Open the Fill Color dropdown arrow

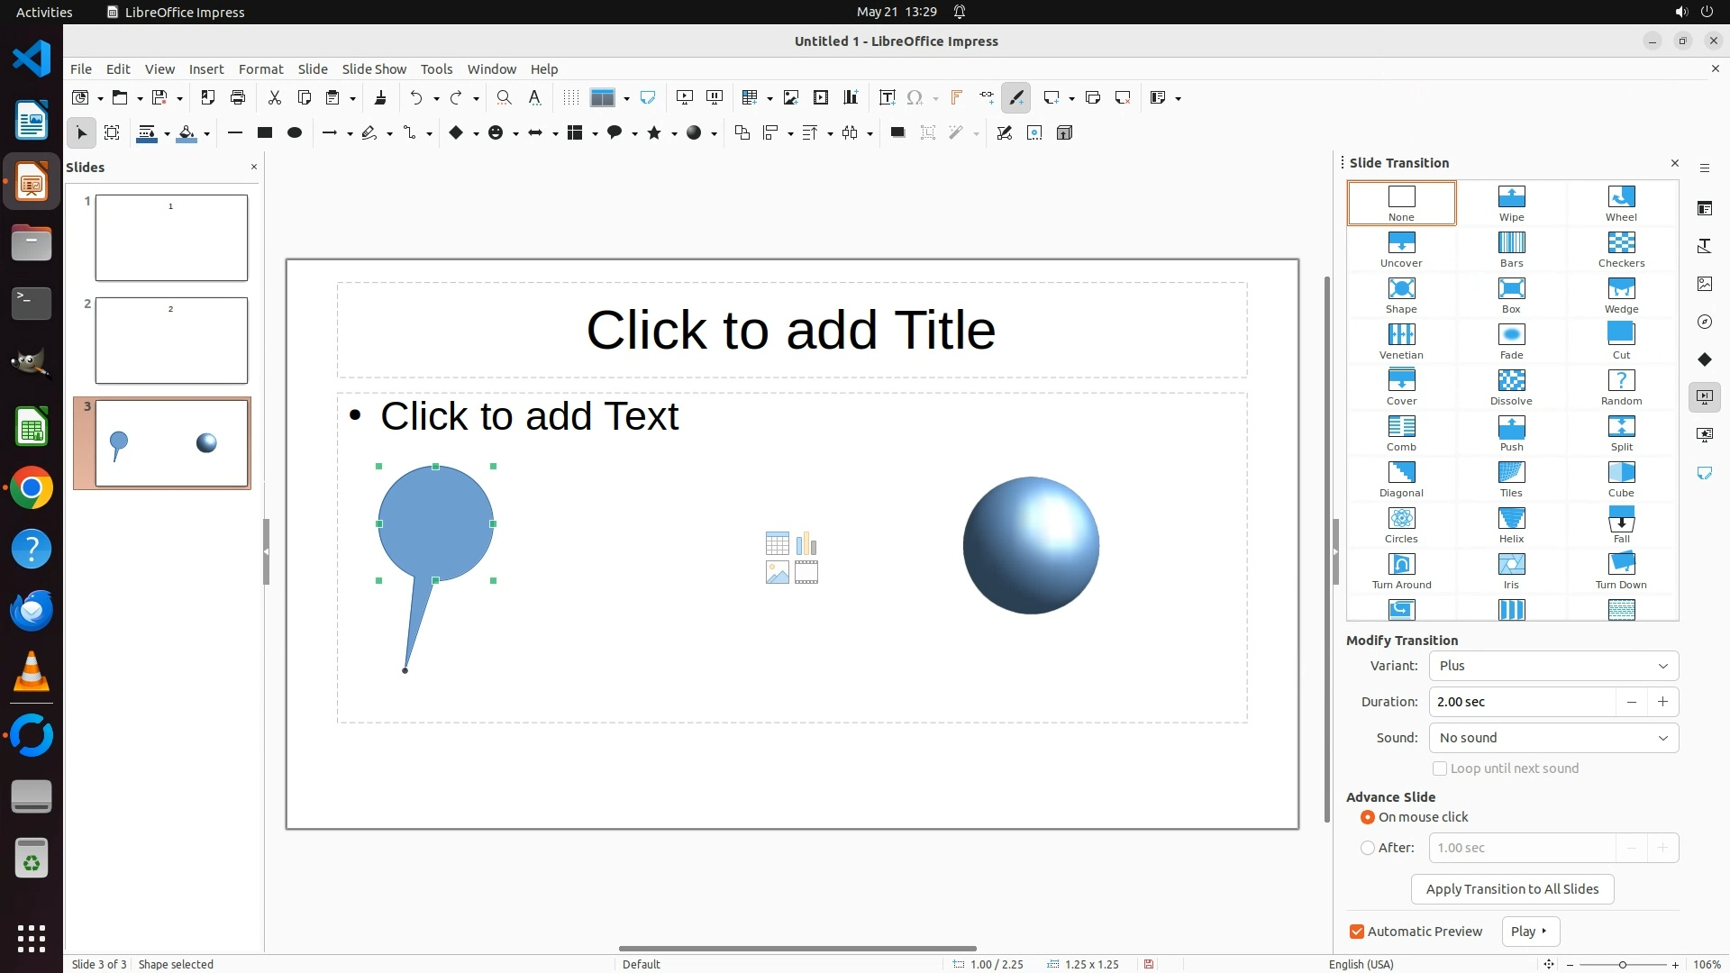207,134
